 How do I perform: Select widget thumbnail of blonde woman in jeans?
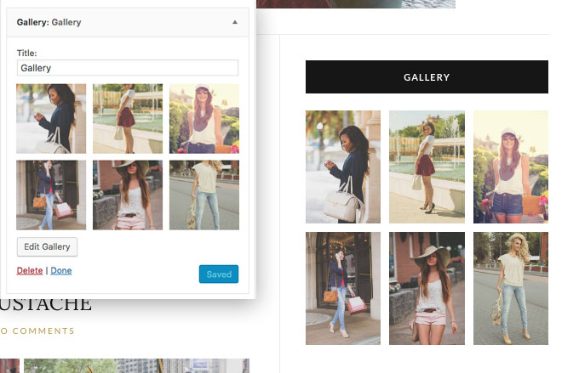point(204,195)
